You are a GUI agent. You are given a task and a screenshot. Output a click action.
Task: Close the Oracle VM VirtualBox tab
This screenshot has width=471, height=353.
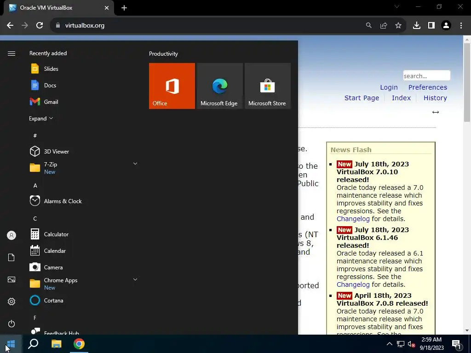pos(107,8)
